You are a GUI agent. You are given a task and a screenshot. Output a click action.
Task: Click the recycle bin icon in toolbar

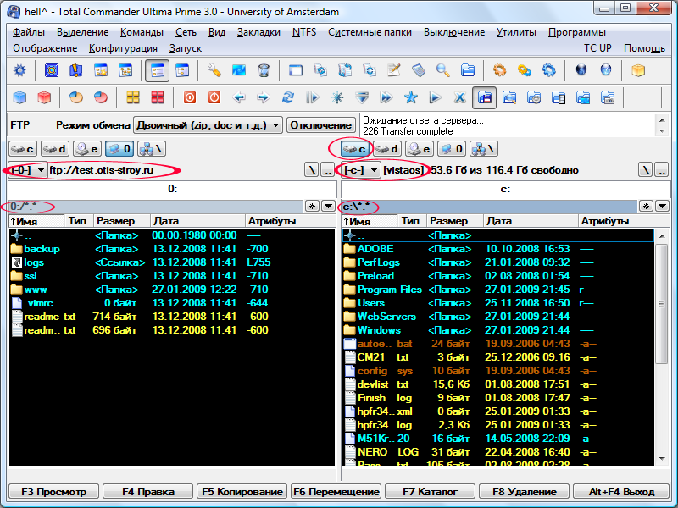pyautogui.click(x=264, y=70)
